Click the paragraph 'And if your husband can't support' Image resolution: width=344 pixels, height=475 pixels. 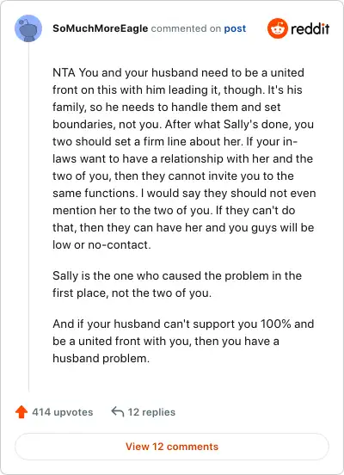[183, 341]
